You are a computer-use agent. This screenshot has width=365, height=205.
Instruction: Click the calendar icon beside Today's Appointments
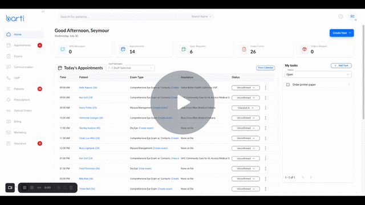pos(60,68)
